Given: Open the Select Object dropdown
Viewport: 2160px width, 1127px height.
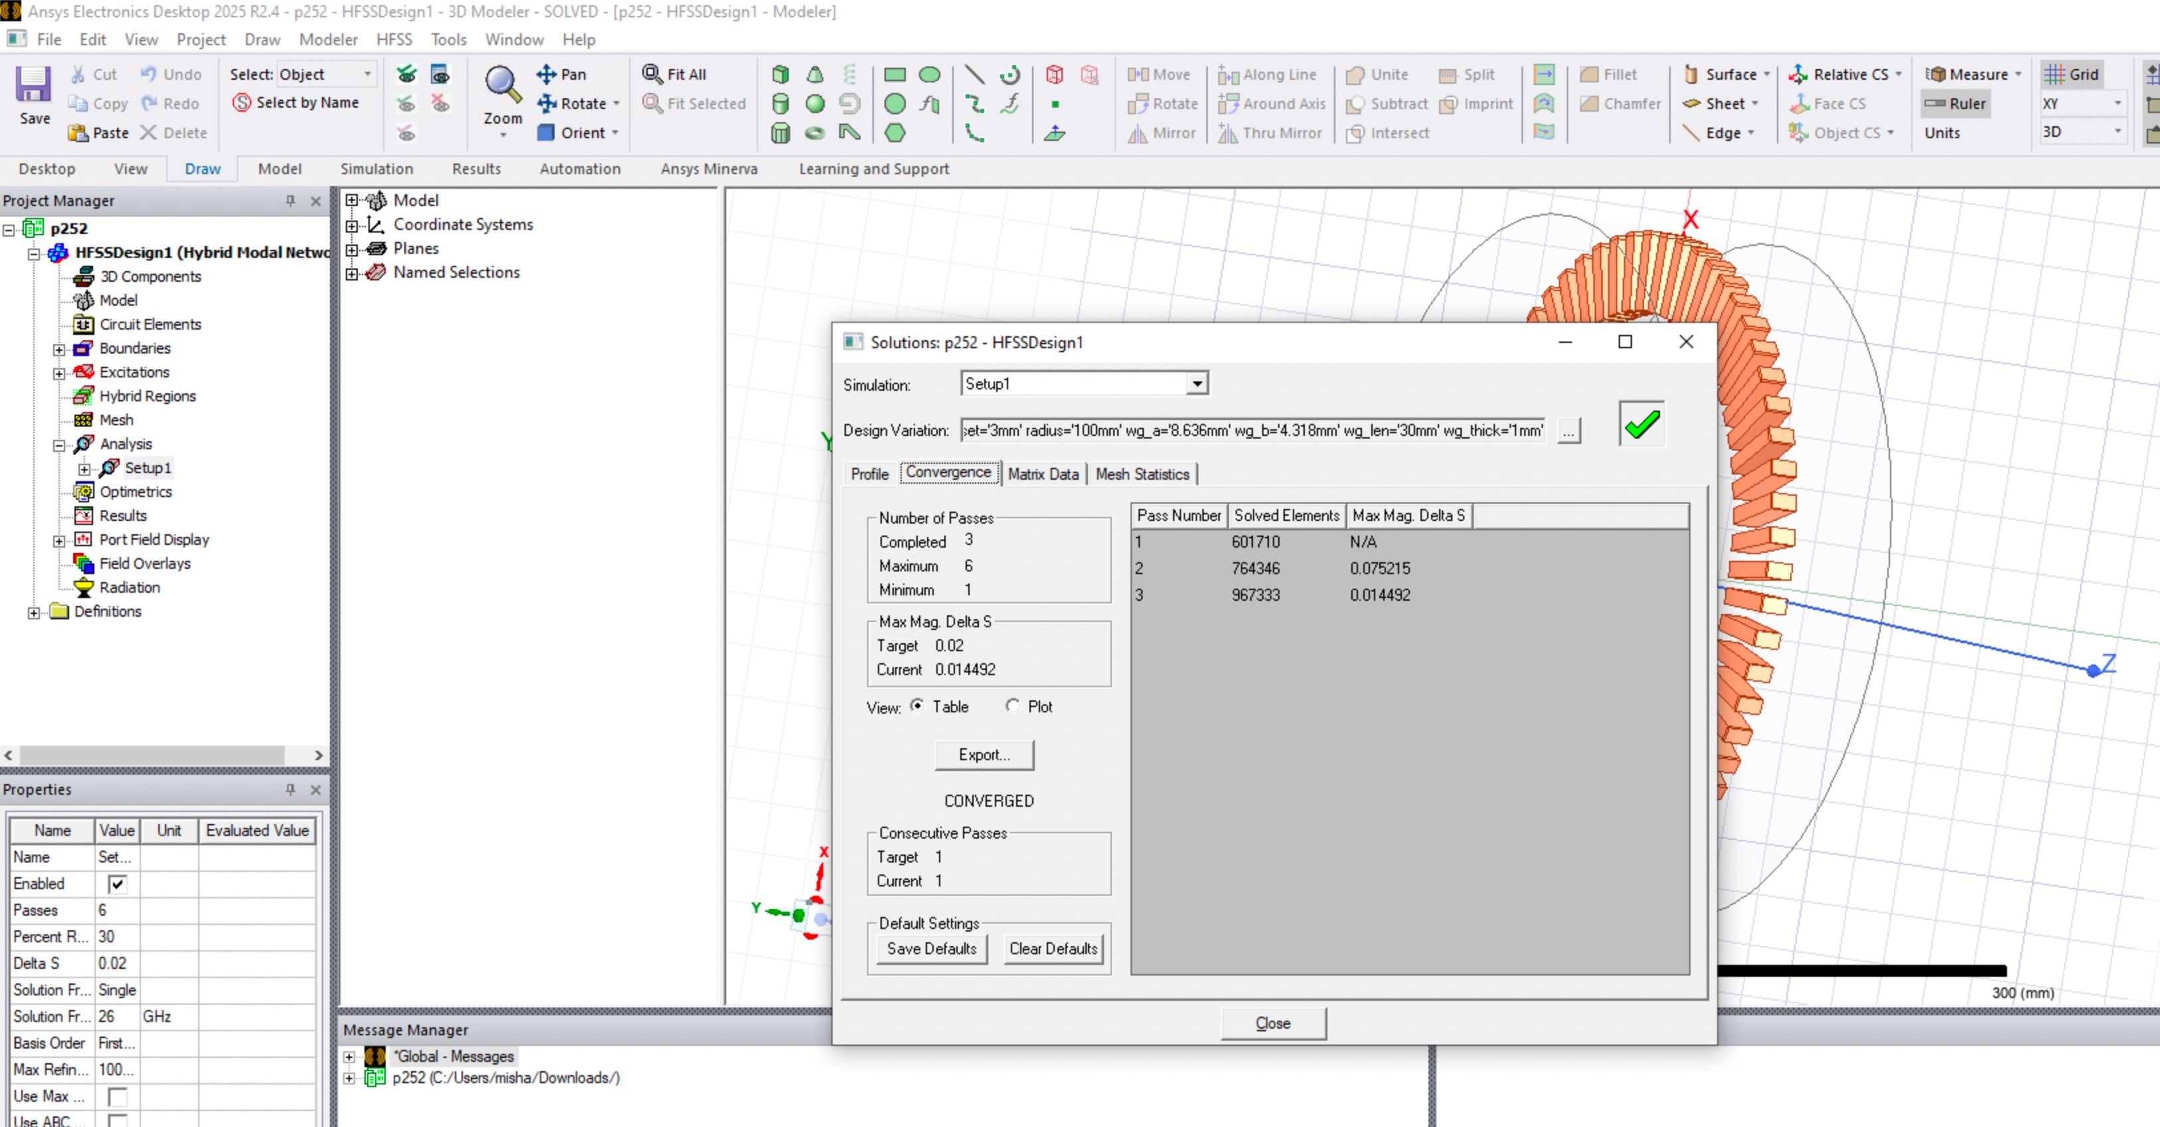Looking at the screenshot, I should click(367, 74).
